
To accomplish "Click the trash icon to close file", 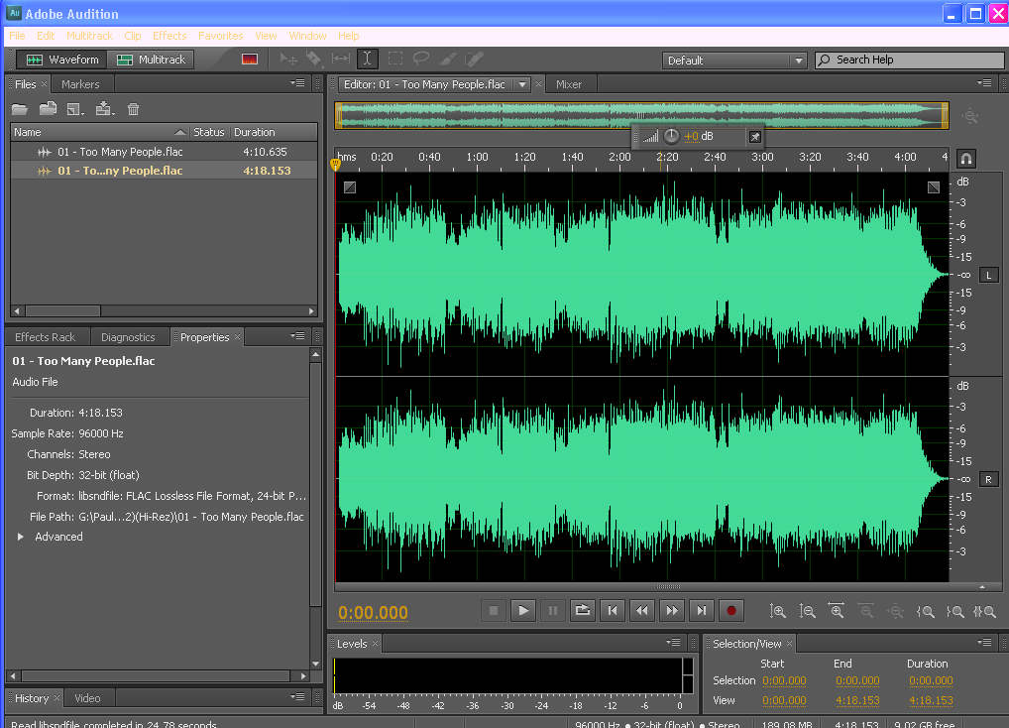I will (133, 109).
